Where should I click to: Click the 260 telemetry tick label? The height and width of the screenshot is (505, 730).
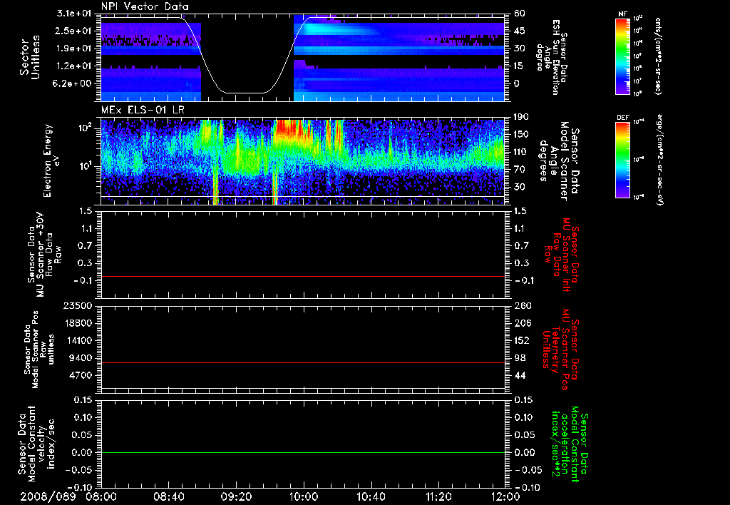[x=522, y=306]
